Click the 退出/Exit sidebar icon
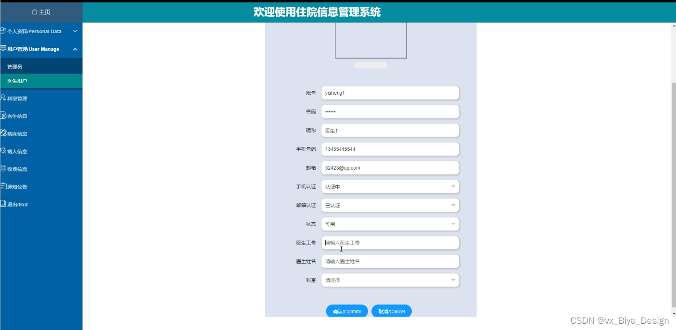 [3, 204]
